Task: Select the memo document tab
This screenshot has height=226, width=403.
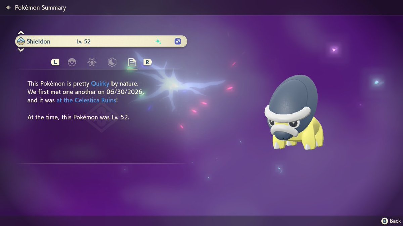Action: [132, 62]
